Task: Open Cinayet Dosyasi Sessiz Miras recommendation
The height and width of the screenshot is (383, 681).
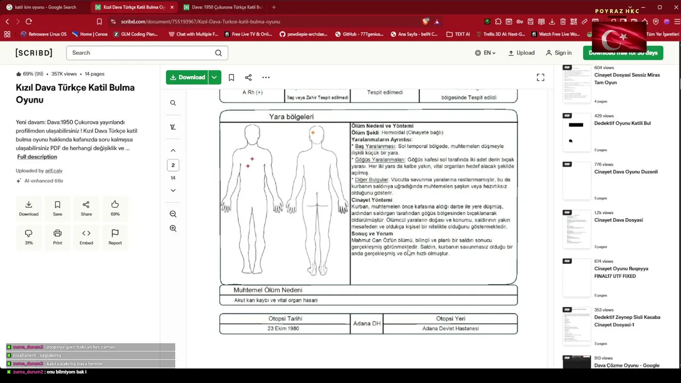Action: click(x=627, y=79)
